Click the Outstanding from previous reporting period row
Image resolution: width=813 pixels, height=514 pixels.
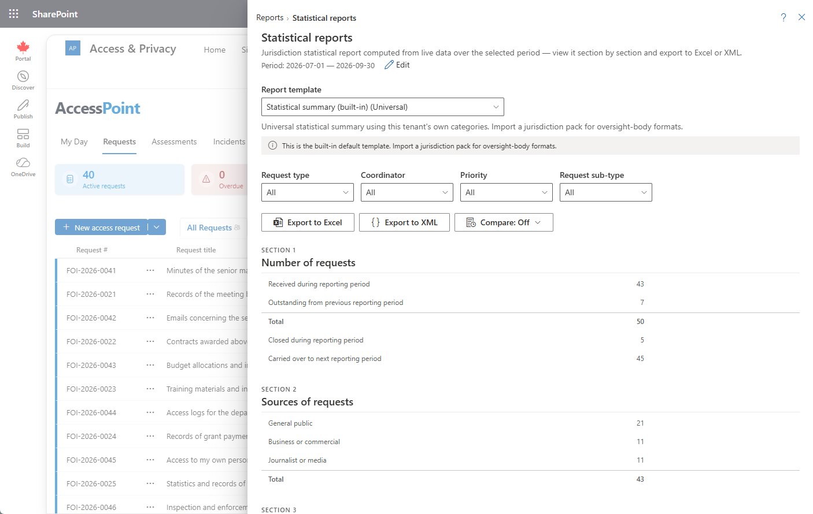[x=530, y=302]
